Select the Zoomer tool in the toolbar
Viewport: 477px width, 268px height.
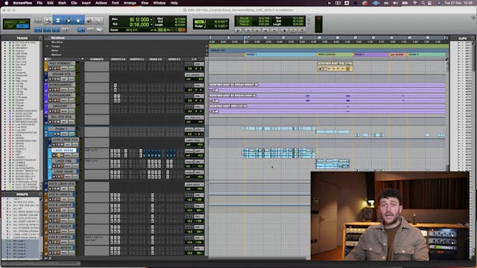tap(48, 21)
